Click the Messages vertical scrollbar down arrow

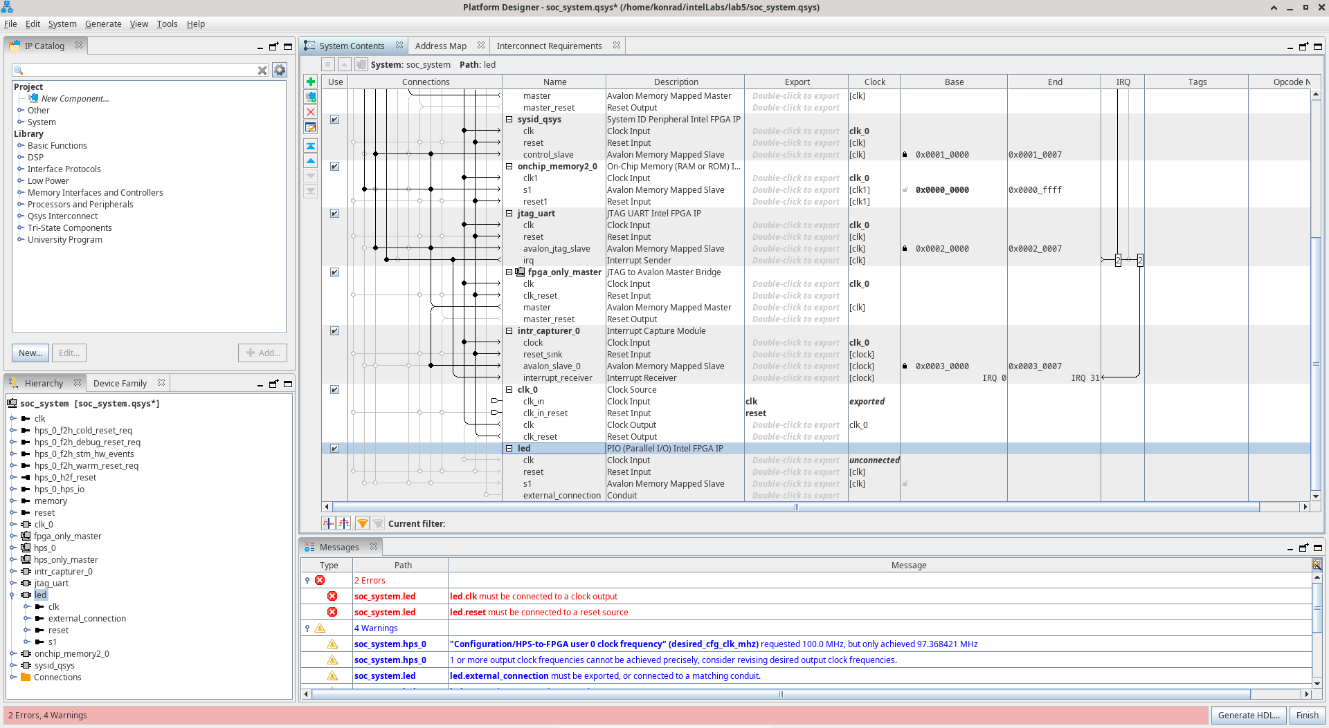tap(1317, 684)
